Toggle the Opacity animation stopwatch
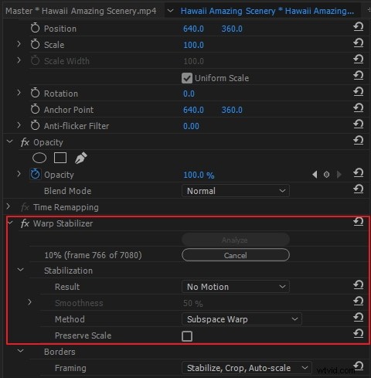 pyautogui.click(x=35, y=175)
